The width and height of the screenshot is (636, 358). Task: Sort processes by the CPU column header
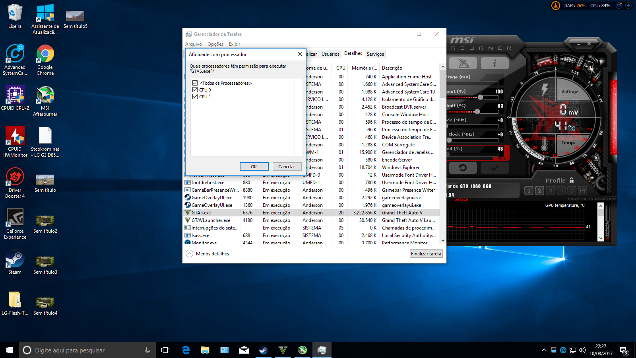pyautogui.click(x=341, y=68)
